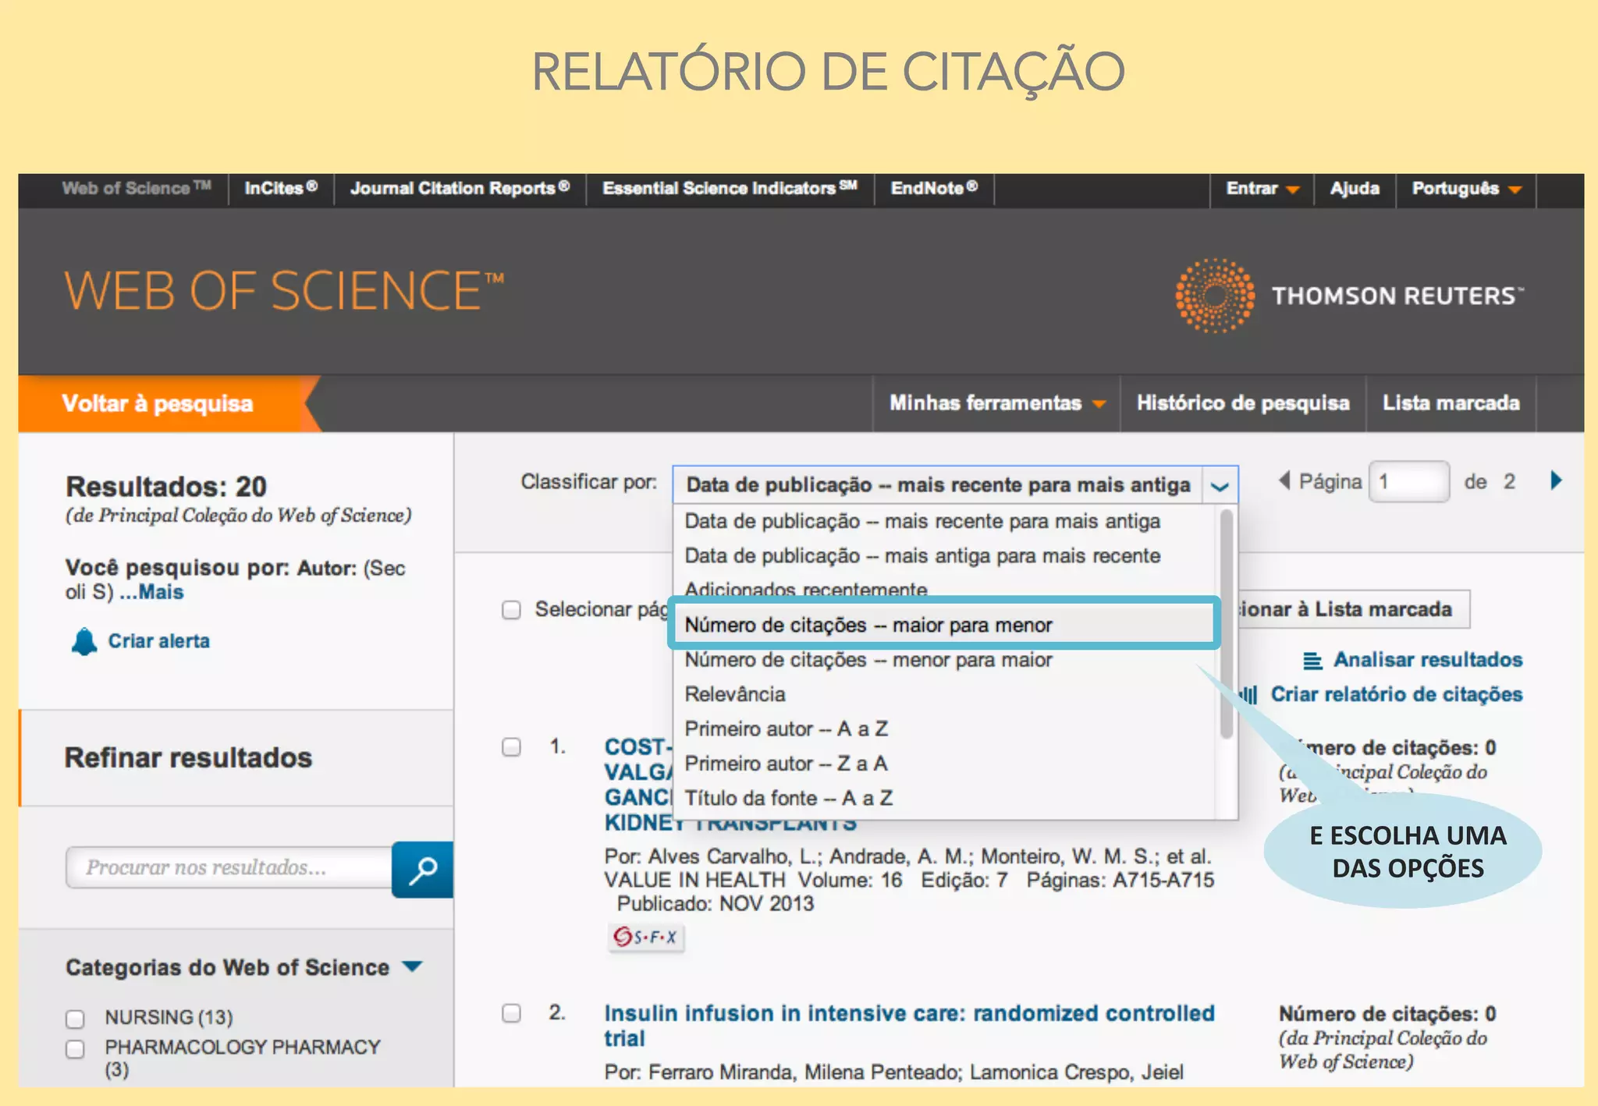The image size is (1598, 1106).
Task: Click the Criar alerta link
Action: 158,641
